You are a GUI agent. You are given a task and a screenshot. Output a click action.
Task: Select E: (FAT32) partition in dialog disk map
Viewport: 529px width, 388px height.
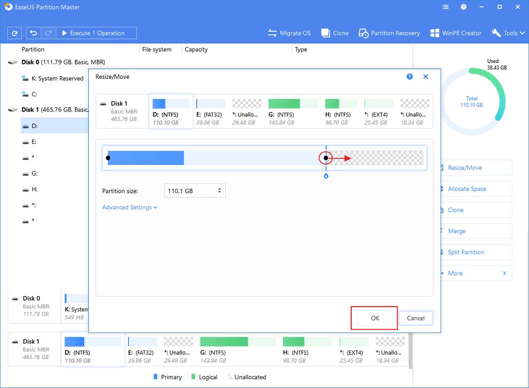coord(210,112)
